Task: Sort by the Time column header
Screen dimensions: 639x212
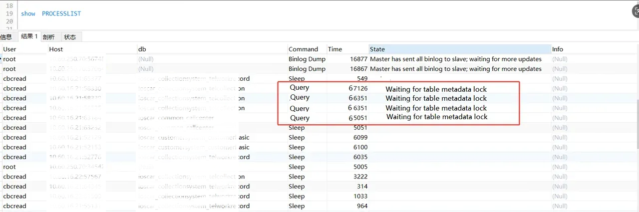Action: 335,49
